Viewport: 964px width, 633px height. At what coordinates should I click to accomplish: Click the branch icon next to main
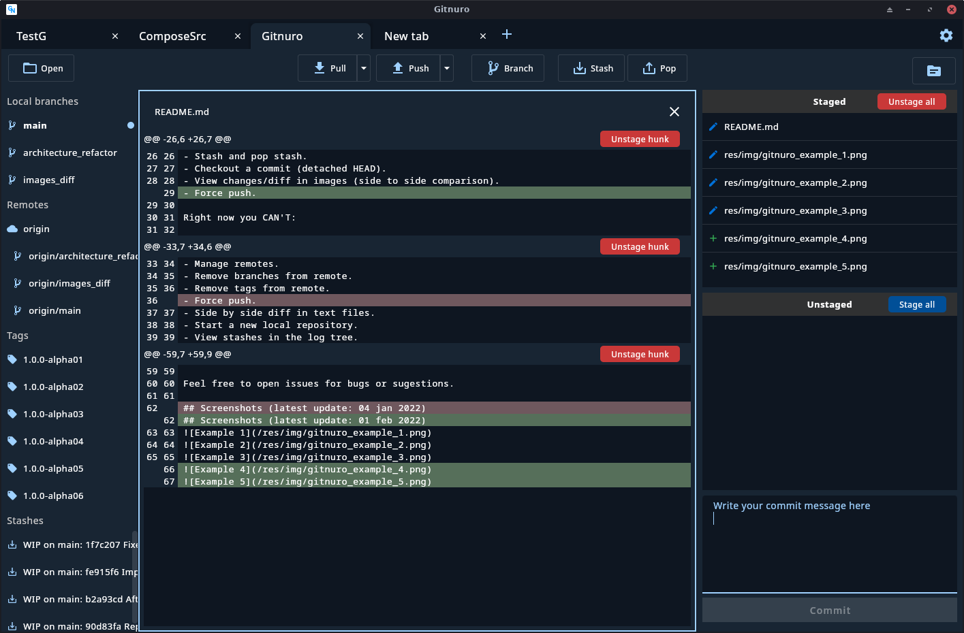[12, 125]
